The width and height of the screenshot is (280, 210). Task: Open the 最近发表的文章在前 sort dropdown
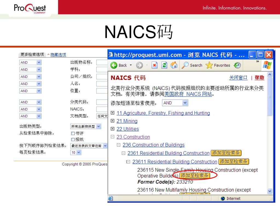coord(89,146)
